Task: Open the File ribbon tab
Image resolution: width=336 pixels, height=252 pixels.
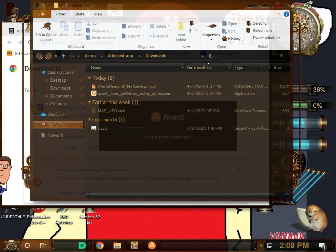Action: coord(42,14)
